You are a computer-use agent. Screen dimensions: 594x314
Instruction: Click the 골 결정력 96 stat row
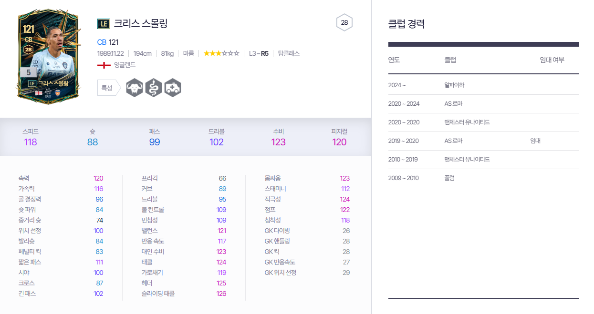[61, 199]
